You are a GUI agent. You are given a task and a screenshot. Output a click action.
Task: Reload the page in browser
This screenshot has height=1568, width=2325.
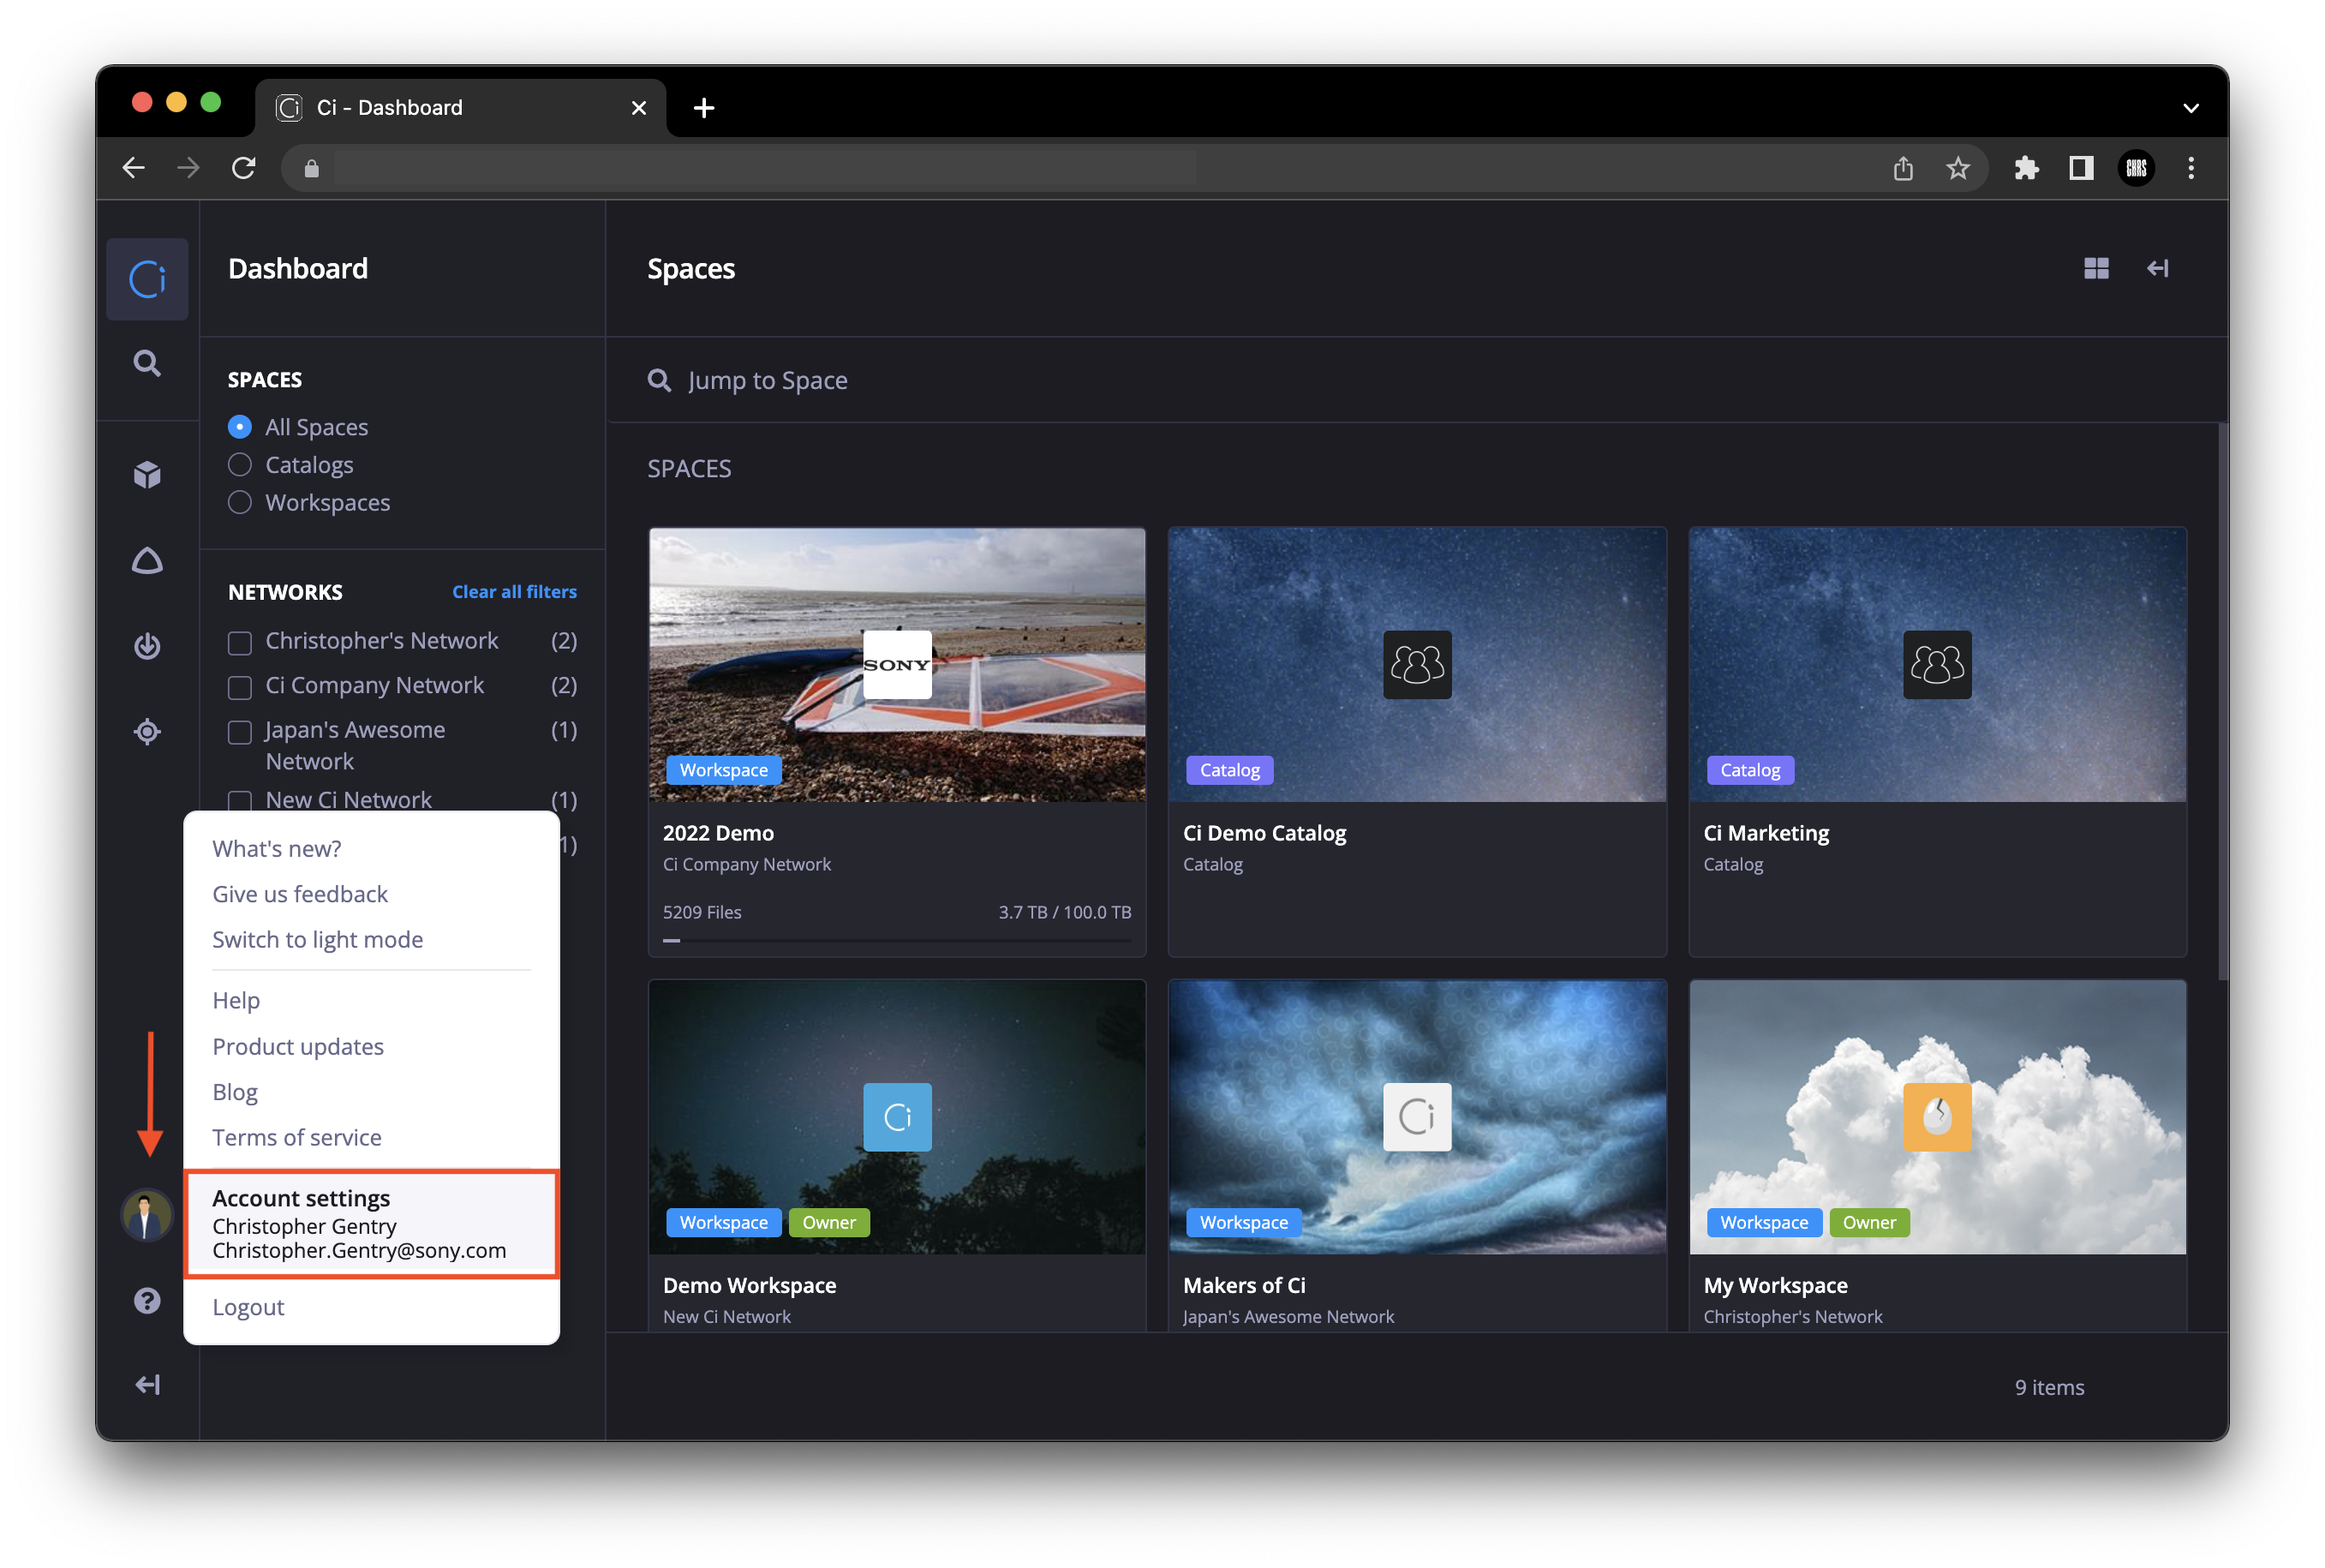[x=243, y=168]
